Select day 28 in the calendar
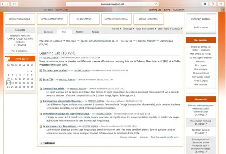The image size is (226, 154). pyautogui.click(x=24, y=87)
